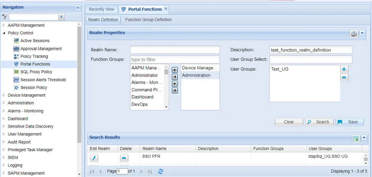Viewport: 372px width, 177px height.
Task: Open SQL Proxy Policy in the tree
Action: pyautogui.click(x=36, y=72)
